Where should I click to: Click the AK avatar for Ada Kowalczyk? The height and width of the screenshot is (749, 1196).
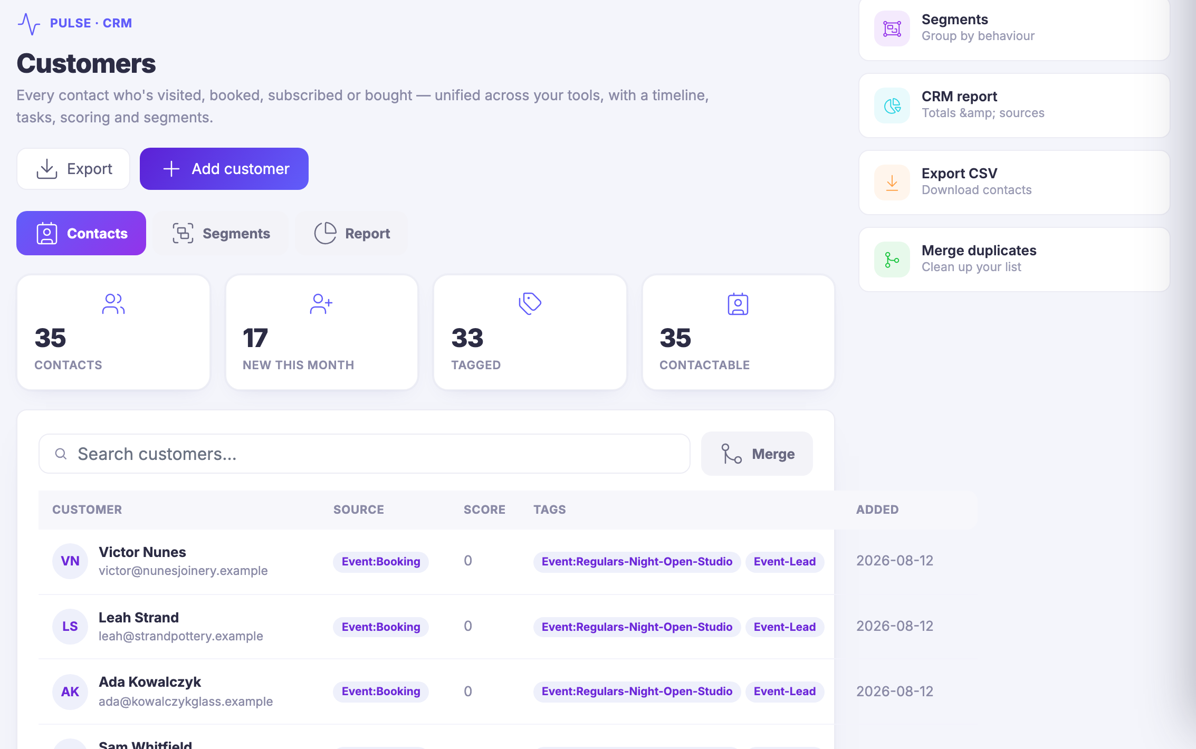click(x=70, y=692)
